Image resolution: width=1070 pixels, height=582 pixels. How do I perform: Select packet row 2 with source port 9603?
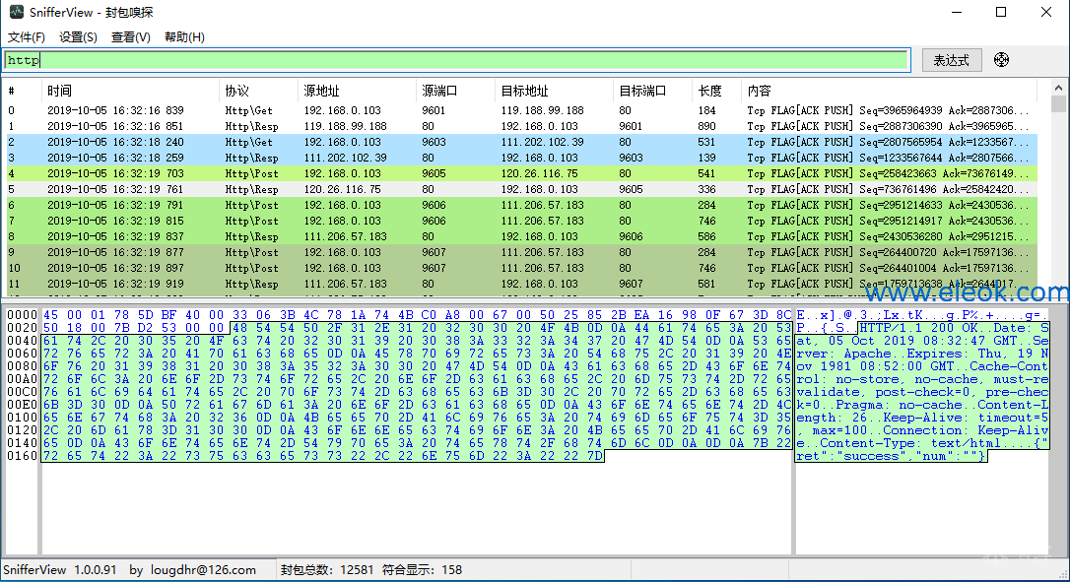pos(520,142)
